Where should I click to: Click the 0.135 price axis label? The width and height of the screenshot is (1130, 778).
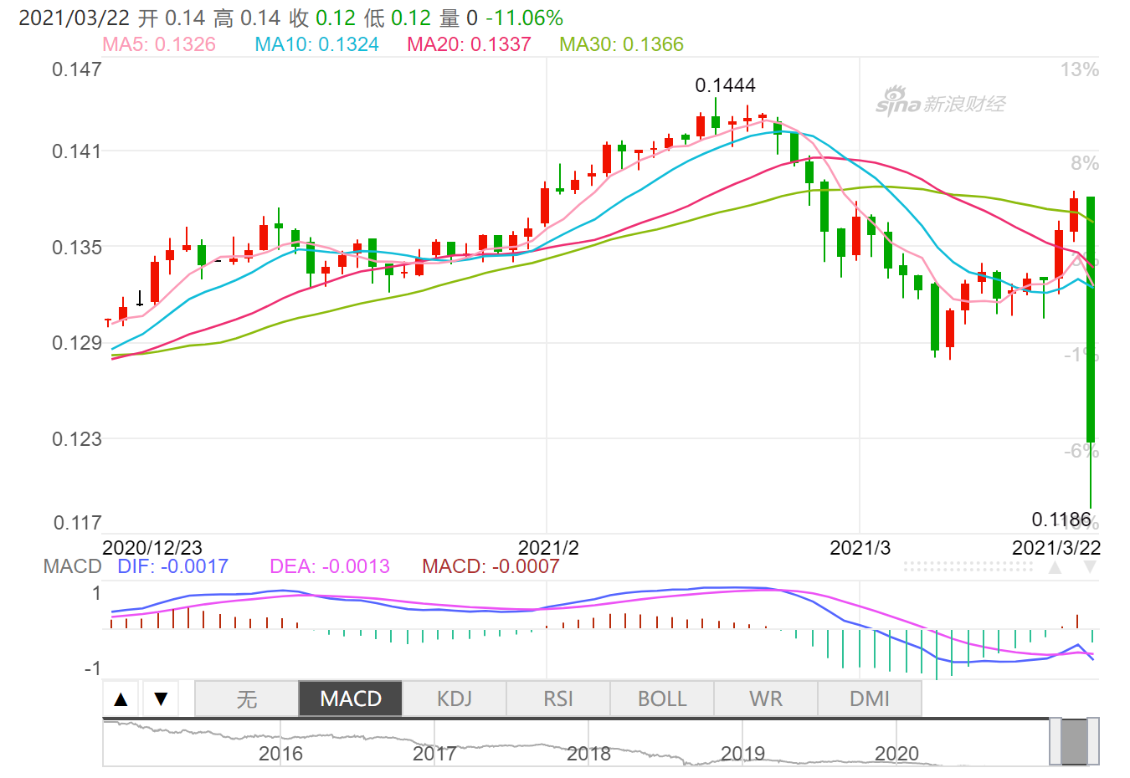click(77, 248)
